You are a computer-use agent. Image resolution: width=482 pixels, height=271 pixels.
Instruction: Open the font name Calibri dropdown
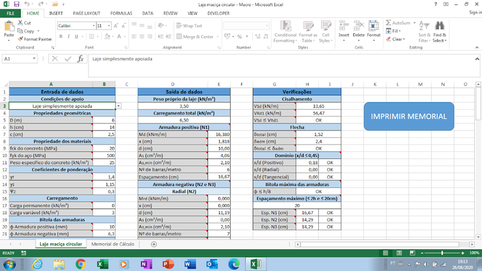(x=92, y=26)
